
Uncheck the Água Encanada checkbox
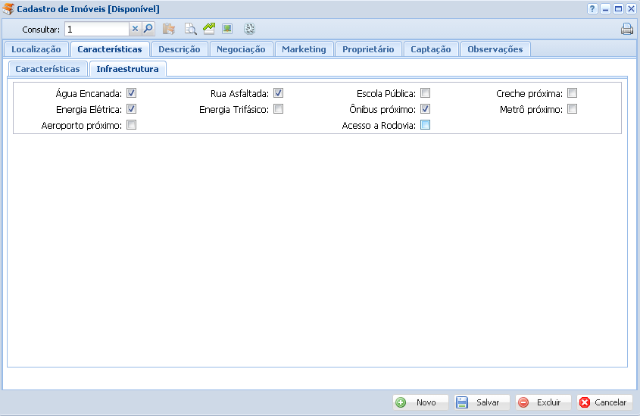pos(132,93)
